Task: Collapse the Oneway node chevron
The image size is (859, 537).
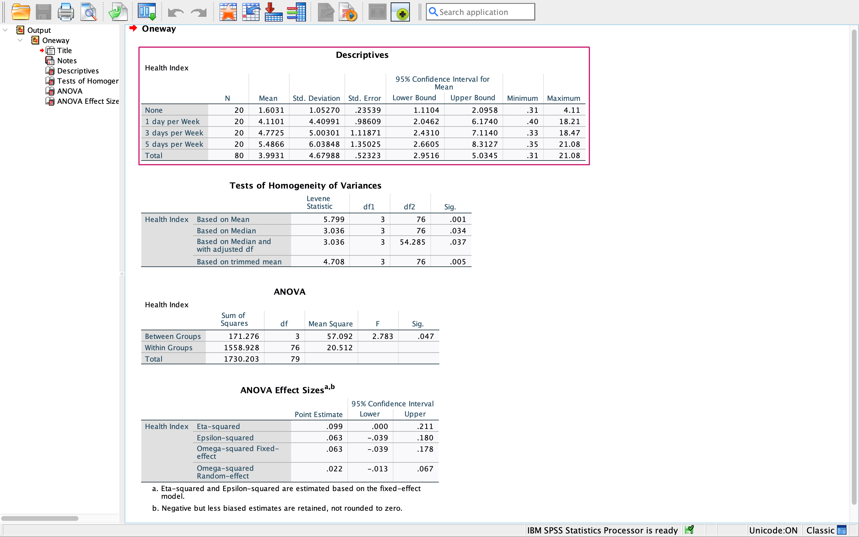Action: tap(20, 40)
